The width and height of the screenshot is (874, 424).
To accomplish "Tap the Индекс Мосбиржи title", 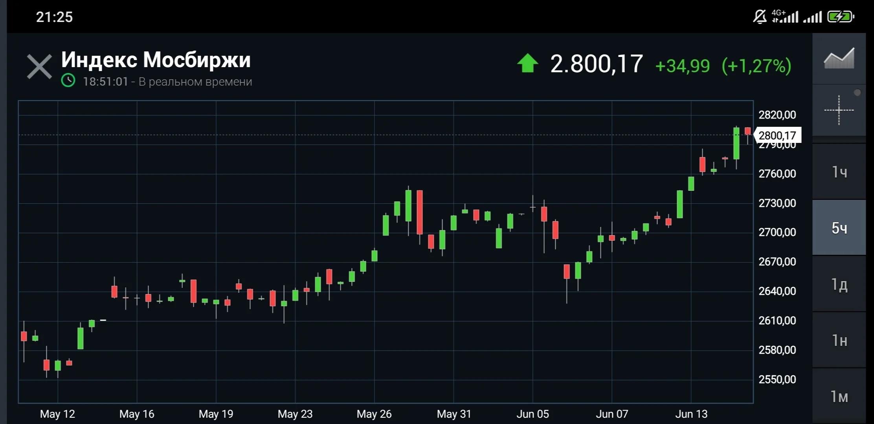I will pos(156,60).
